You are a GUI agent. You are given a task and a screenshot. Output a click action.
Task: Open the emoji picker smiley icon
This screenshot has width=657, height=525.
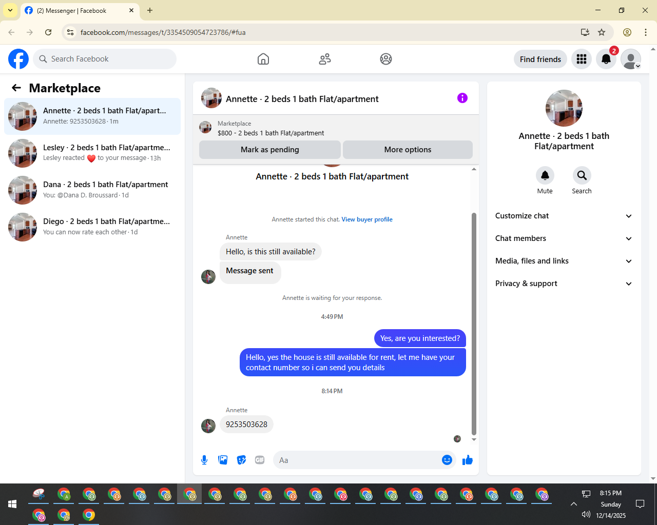(x=447, y=460)
